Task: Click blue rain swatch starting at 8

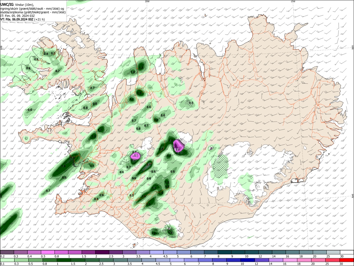Action: (x=219, y=260)
